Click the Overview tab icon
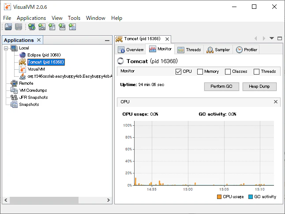The width and height of the screenshot is (285, 214). click(x=121, y=49)
